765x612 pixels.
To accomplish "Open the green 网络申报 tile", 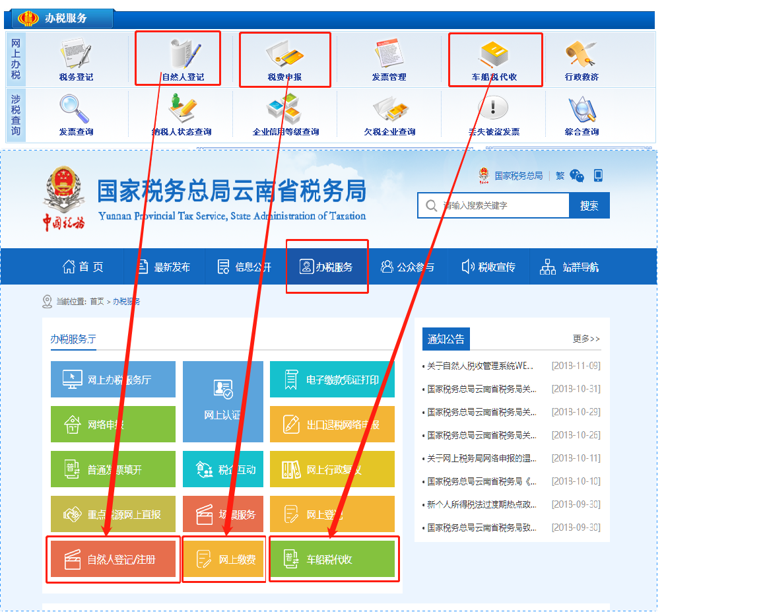I will [113, 424].
